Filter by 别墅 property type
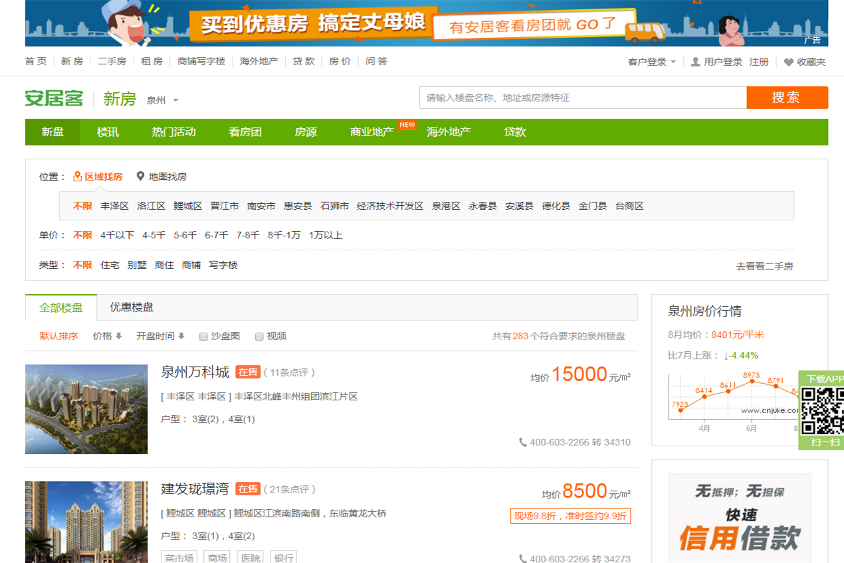844x563 pixels. (x=137, y=265)
